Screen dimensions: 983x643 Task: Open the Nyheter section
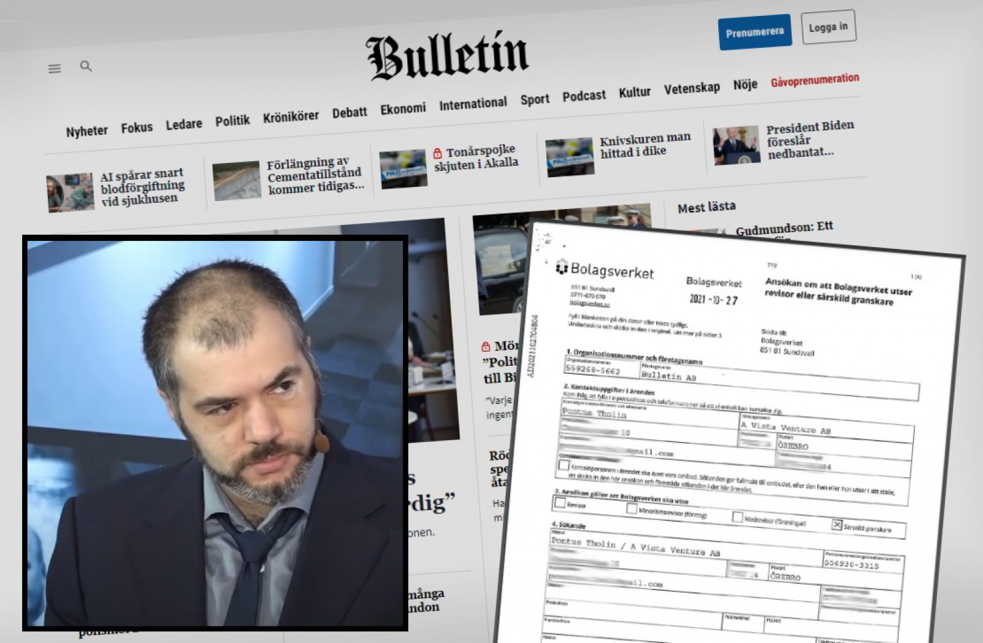(87, 131)
